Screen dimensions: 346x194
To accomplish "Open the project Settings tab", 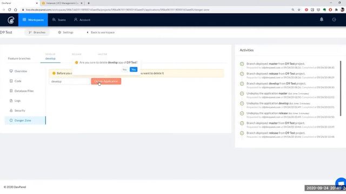I will (65, 32).
